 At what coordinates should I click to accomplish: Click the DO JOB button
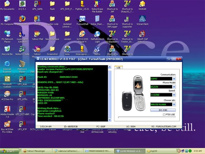[163, 110]
